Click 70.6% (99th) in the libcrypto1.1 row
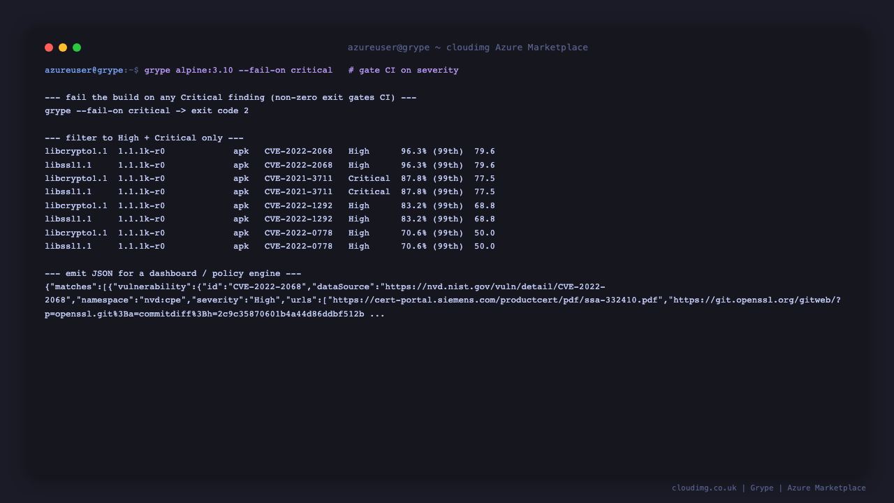The height and width of the screenshot is (503, 894). click(432, 233)
